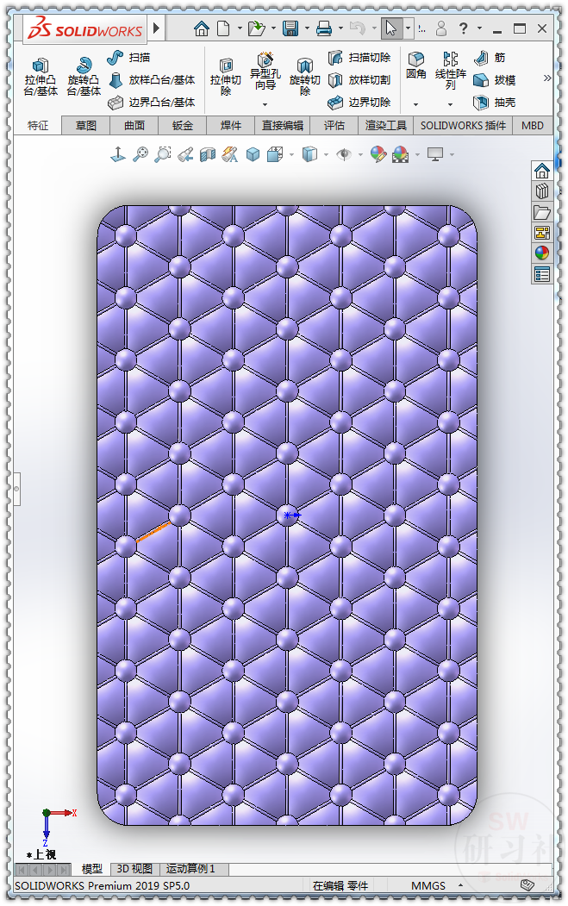The image size is (568, 906).
Task: Click the Extruded Boss/Base (拉伸凸台/基体) tool
Action: pyautogui.click(x=41, y=76)
